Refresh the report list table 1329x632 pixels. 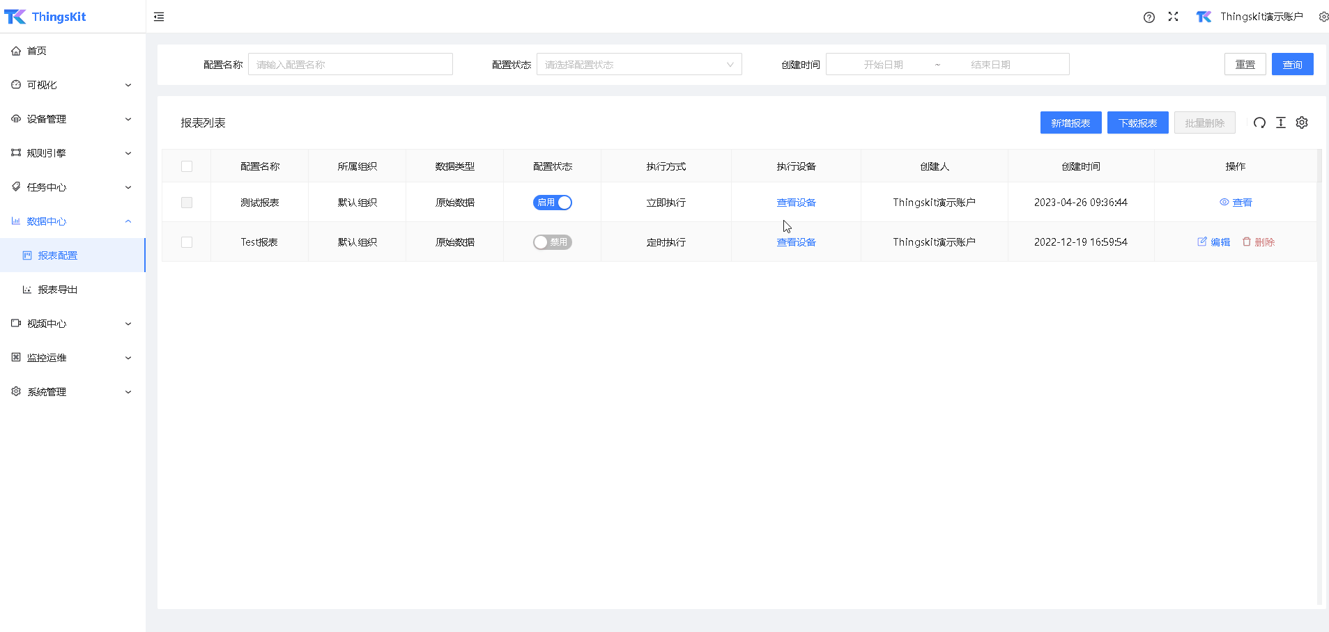[1259, 123]
